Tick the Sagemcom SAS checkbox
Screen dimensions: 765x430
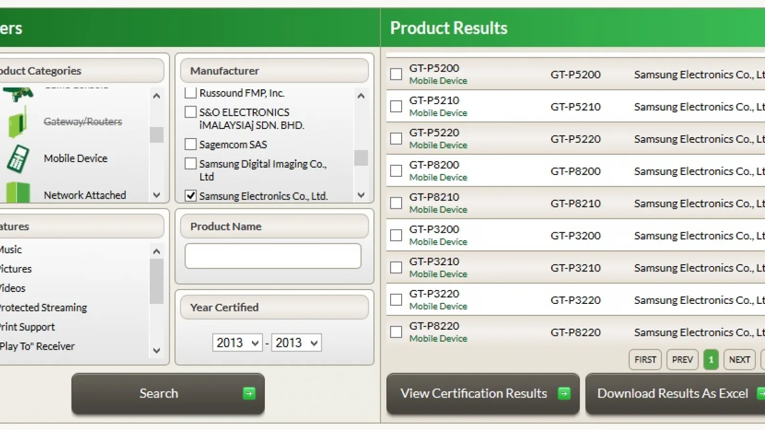click(191, 144)
